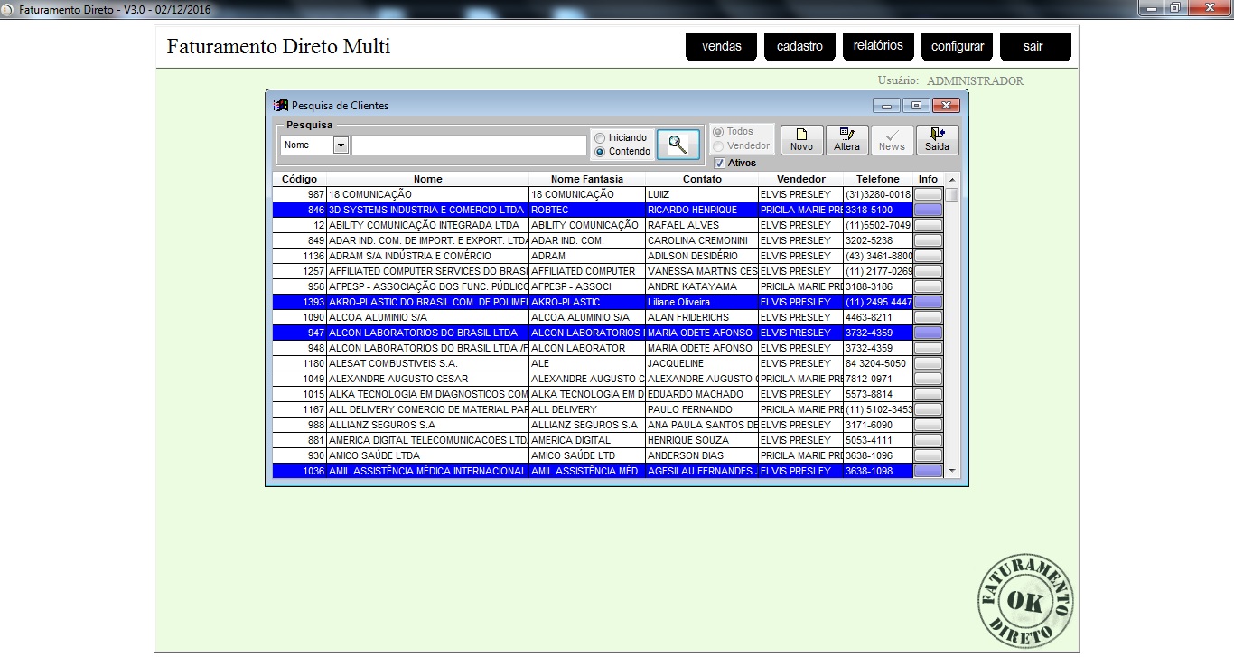The height and width of the screenshot is (657, 1234).
Task: Open Info for ALCOA ALUMINIO S/A row
Action: 928,317
